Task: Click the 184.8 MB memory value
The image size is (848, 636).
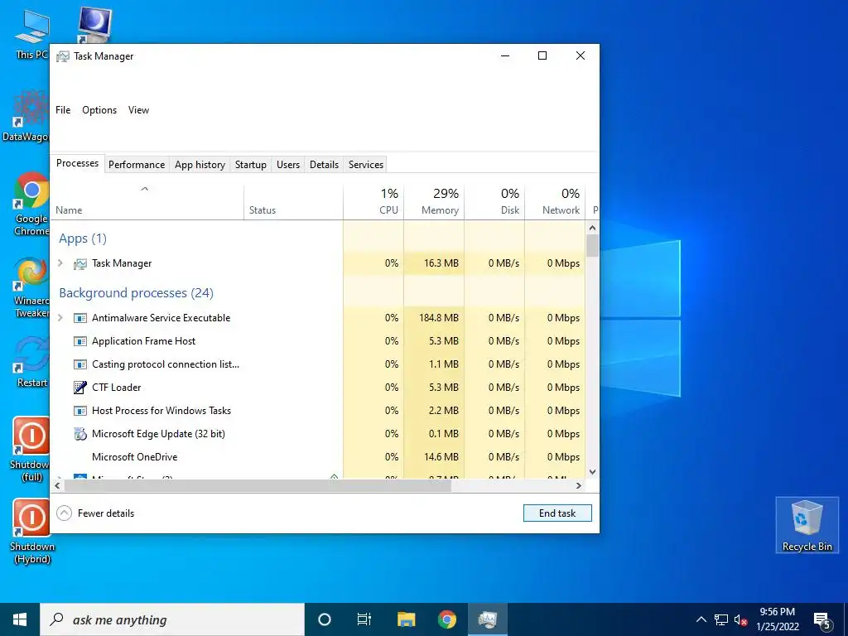Action: (439, 318)
